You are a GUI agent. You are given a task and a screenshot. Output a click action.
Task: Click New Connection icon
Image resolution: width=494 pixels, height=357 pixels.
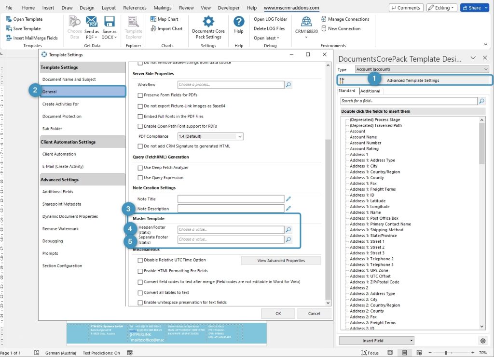pyautogui.click(x=324, y=28)
